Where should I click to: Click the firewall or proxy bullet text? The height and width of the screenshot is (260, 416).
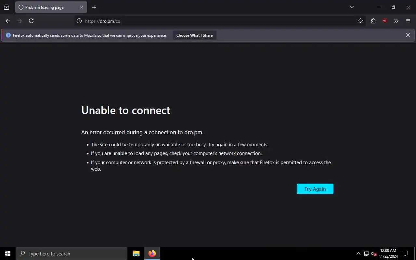[x=211, y=165]
